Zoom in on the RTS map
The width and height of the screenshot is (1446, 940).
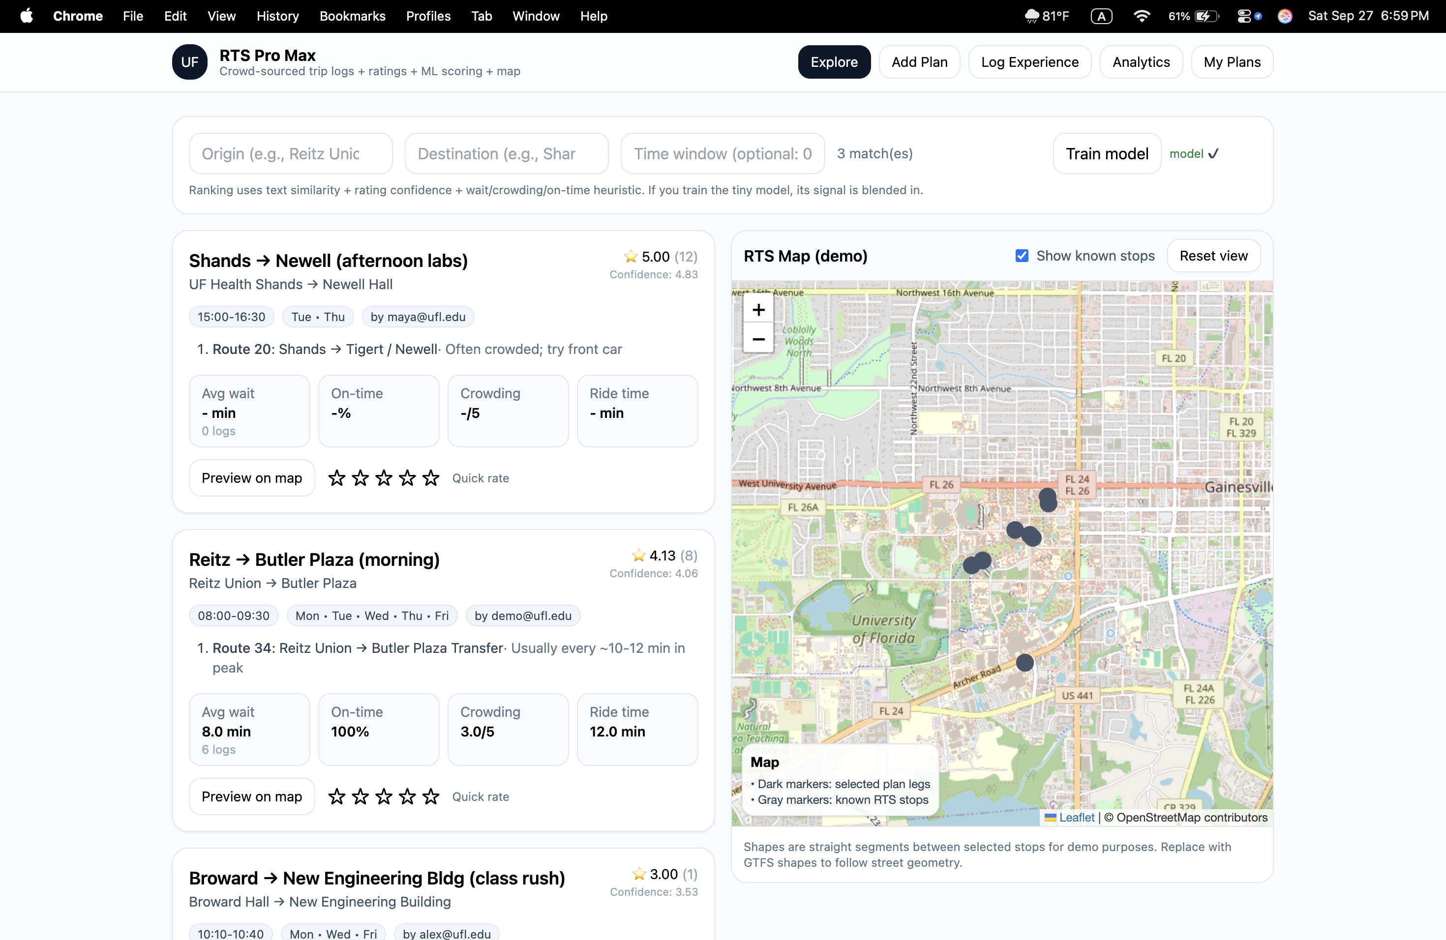(x=758, y=310)
